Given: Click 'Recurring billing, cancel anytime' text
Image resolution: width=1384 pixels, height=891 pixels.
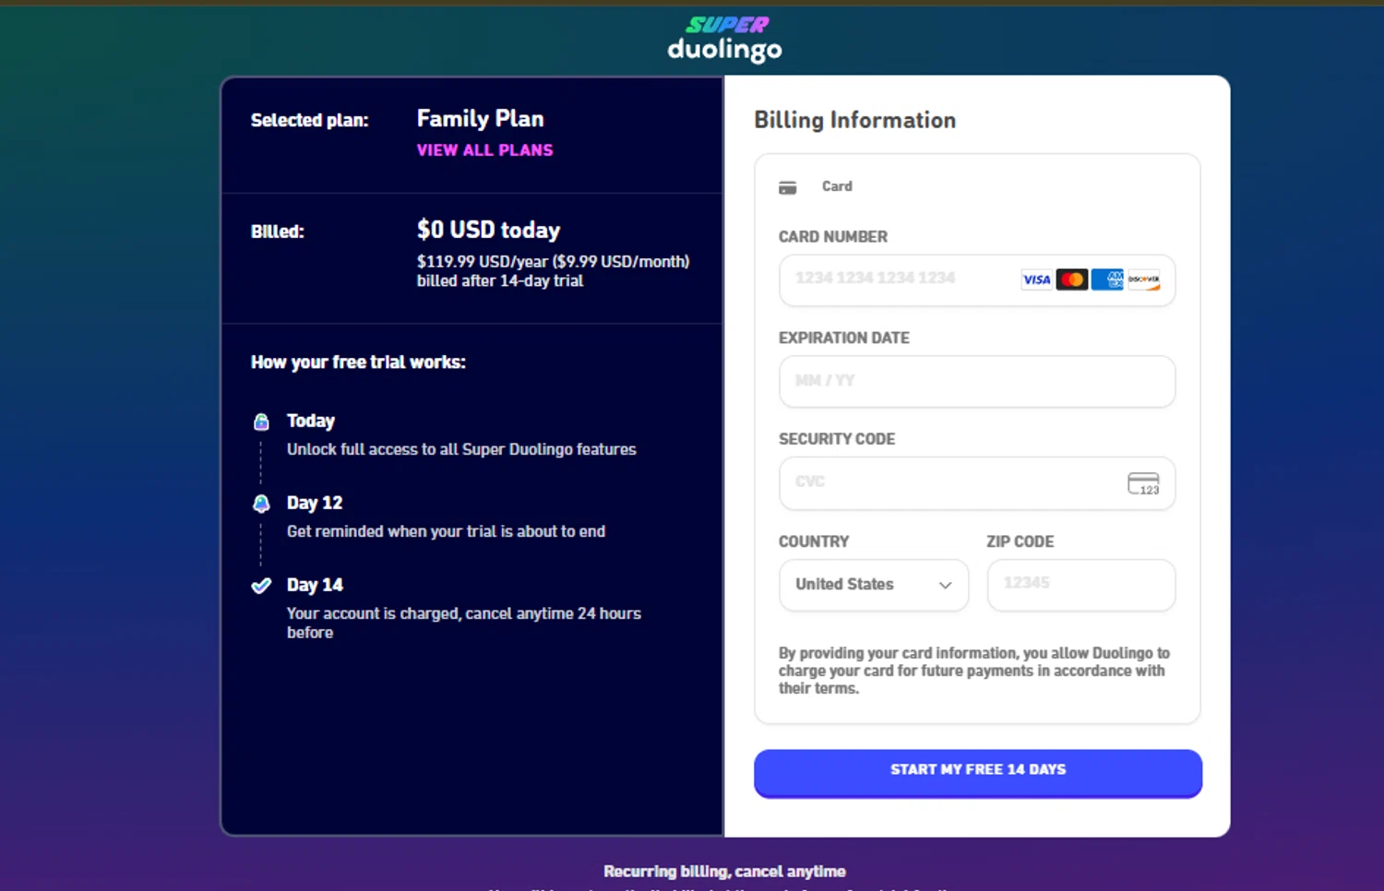Looking at the screenshot, I should 724,871.
